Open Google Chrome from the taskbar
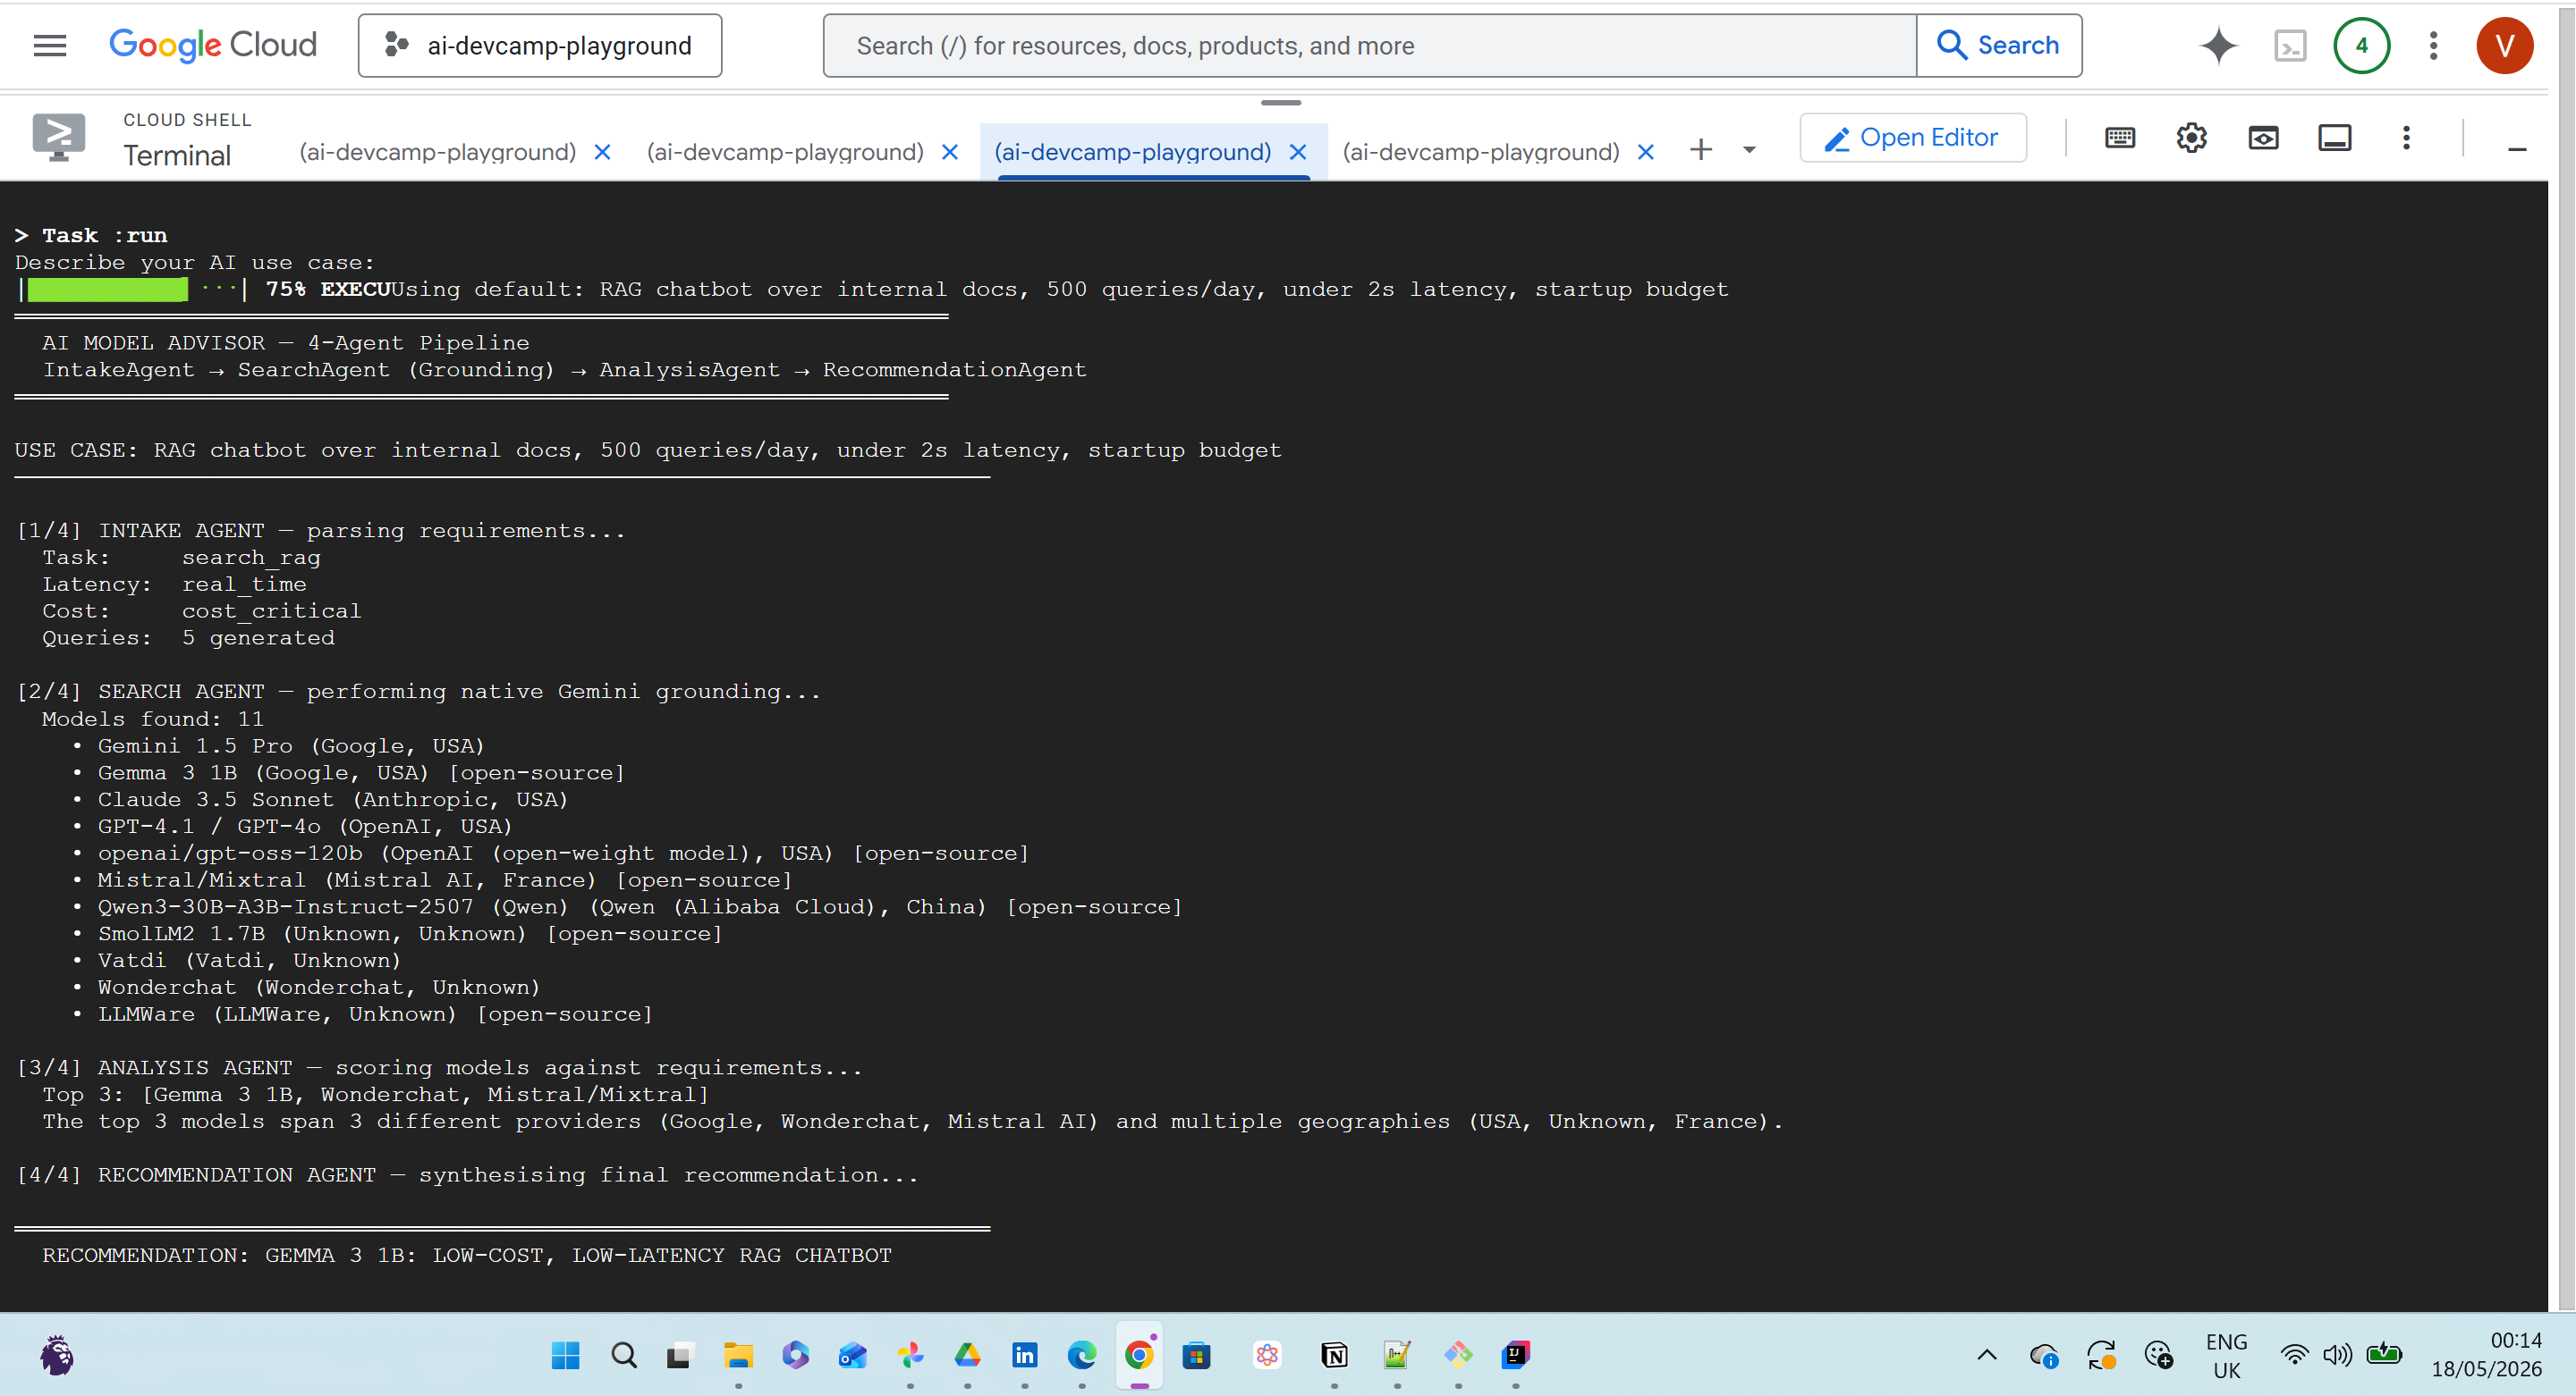Image resolution: width=2576 pixels, height=1396 pixels. pyautogui.click(x=1139, y=1355)
